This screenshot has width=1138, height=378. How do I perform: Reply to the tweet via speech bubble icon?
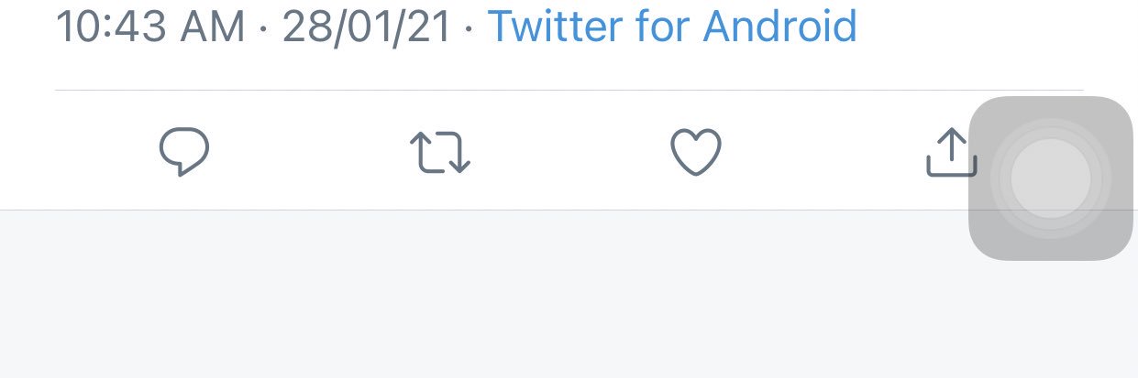[184, 152]
